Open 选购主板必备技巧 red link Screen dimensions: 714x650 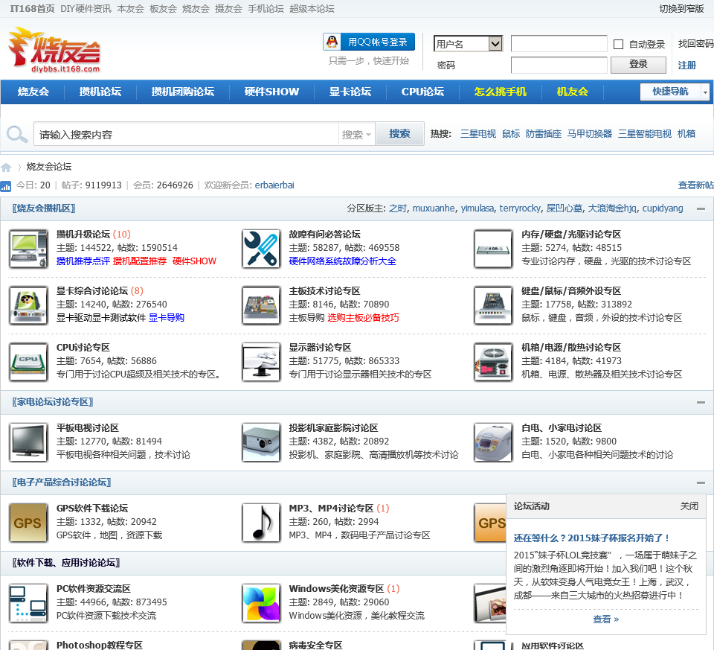coord(363,318)
